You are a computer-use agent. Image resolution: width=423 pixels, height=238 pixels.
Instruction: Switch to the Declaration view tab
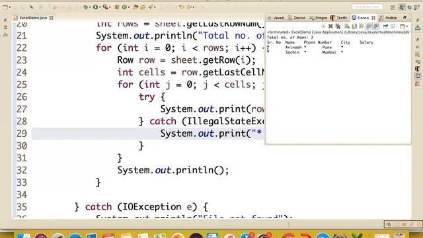point(297,18)
